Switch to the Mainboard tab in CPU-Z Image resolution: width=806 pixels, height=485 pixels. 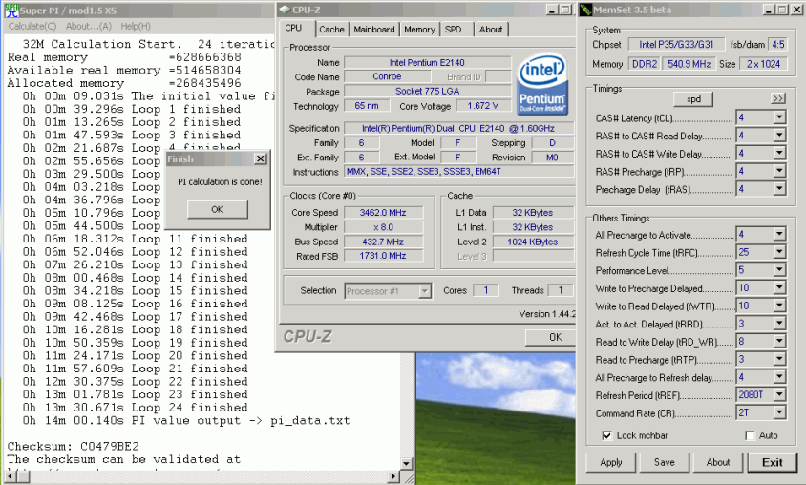(x=374, y=30)
